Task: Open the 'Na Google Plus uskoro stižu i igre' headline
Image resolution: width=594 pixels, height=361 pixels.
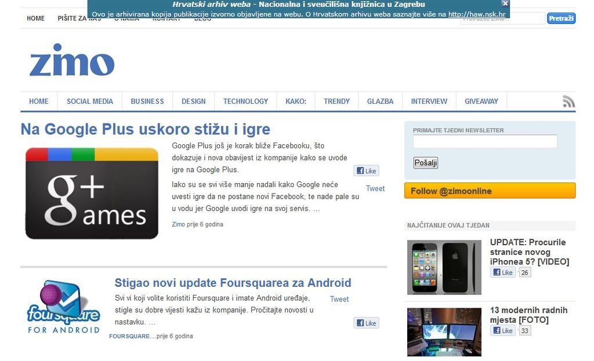Action: click(145, 129)
